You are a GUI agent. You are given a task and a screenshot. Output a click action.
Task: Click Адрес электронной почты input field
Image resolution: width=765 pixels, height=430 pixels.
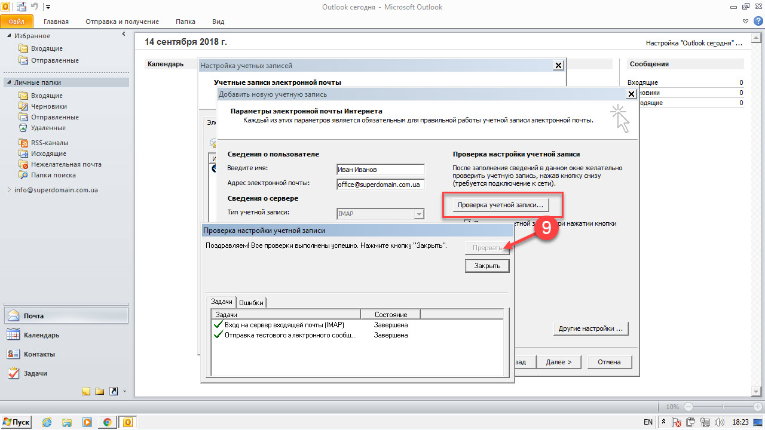(380, 185)
